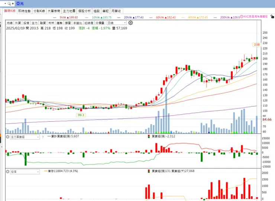Click the 2025/02/19 date readout
This screenshot has height=201, width=275.
pyautogui.click(x=15, y=28)
